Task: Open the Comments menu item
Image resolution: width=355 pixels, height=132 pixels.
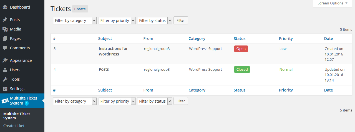Action: coord(20,48)
